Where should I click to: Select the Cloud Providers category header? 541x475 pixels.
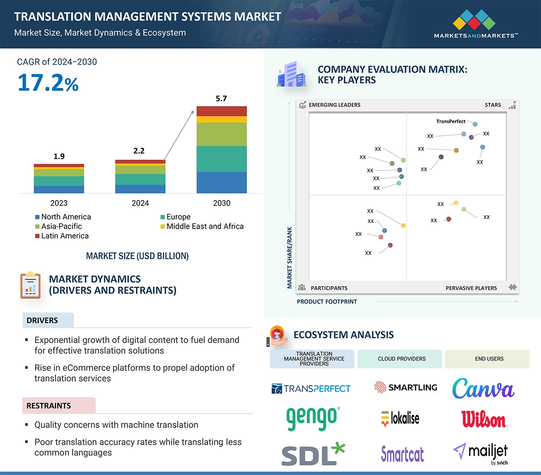point(401,359)
